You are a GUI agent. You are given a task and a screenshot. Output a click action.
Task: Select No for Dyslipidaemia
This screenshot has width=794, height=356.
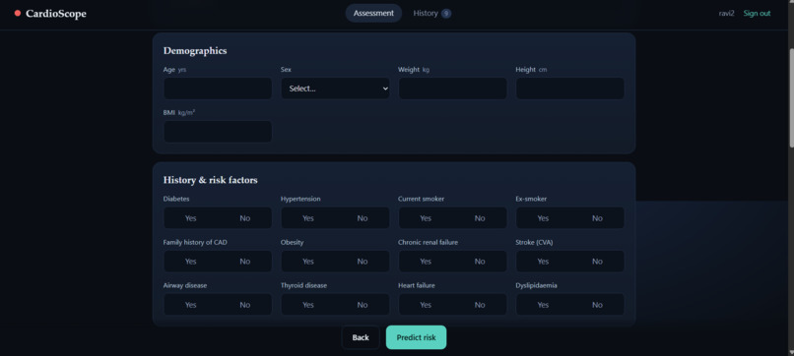coord(598,305)
